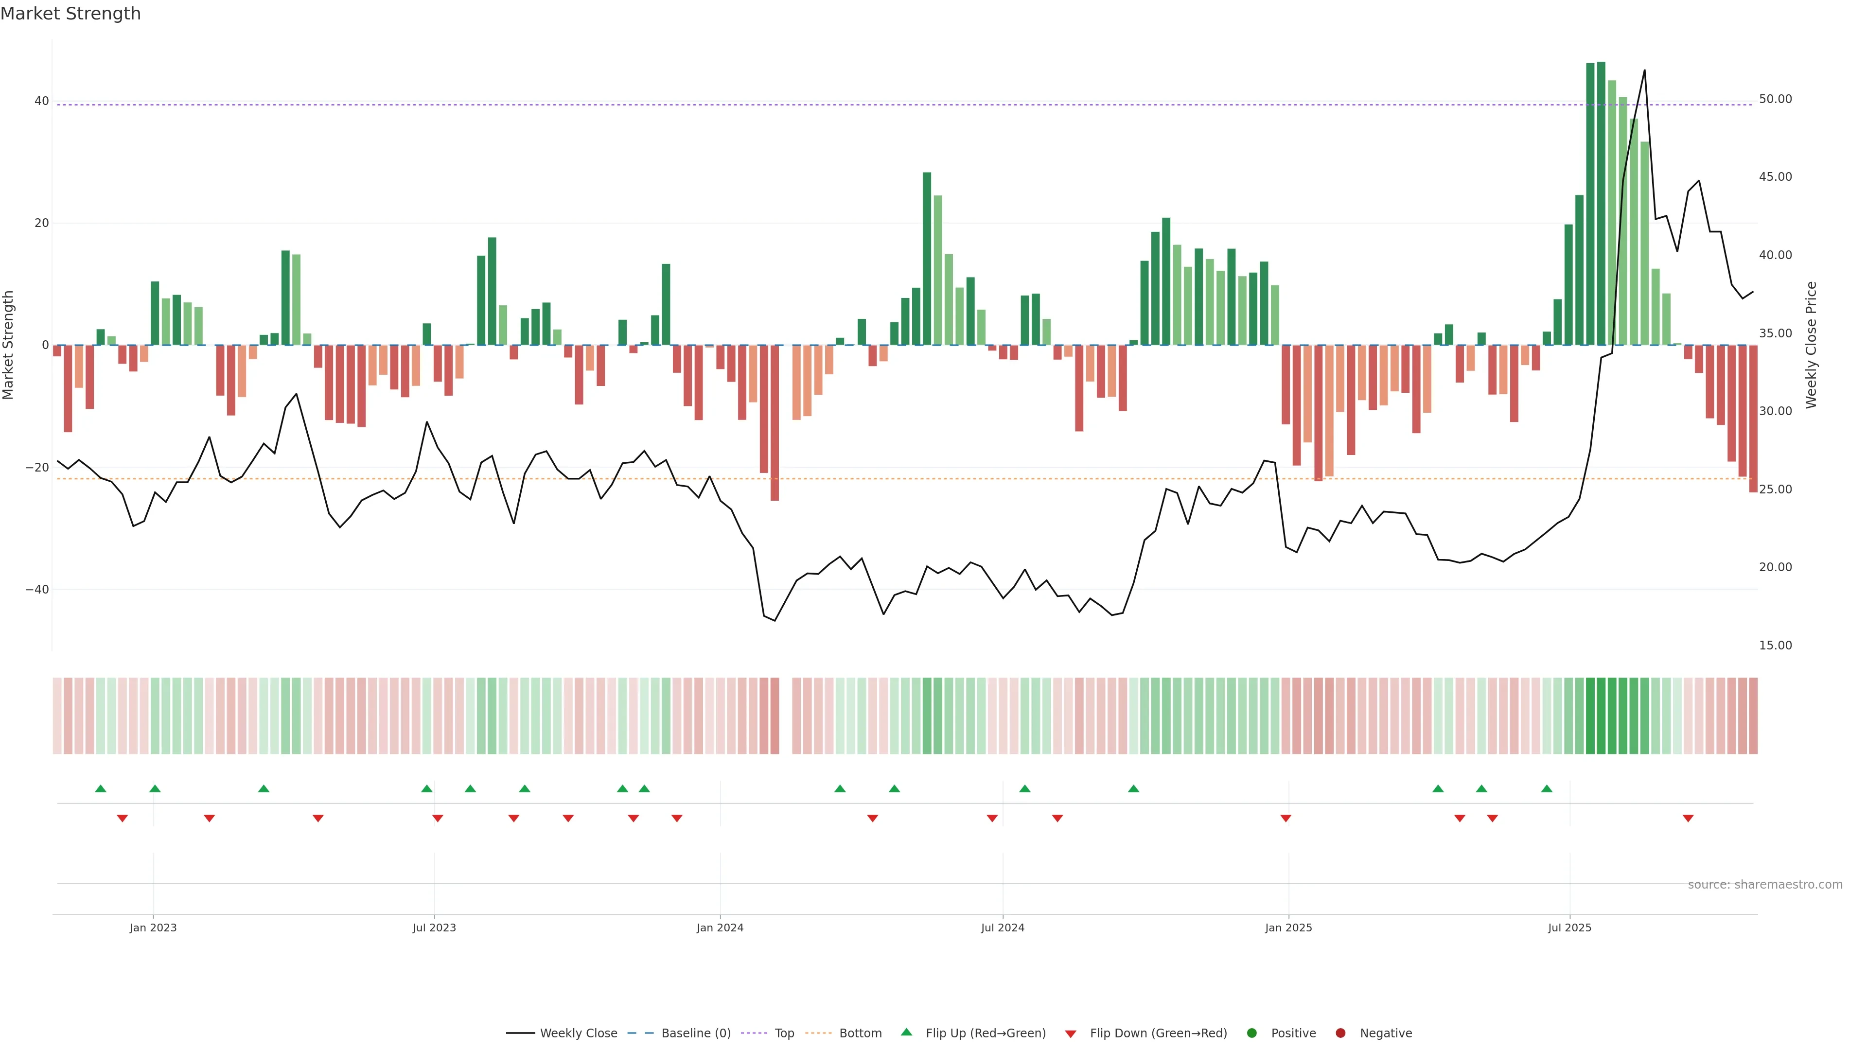Click the Jan 2023 x-axis label

[153, 927]
